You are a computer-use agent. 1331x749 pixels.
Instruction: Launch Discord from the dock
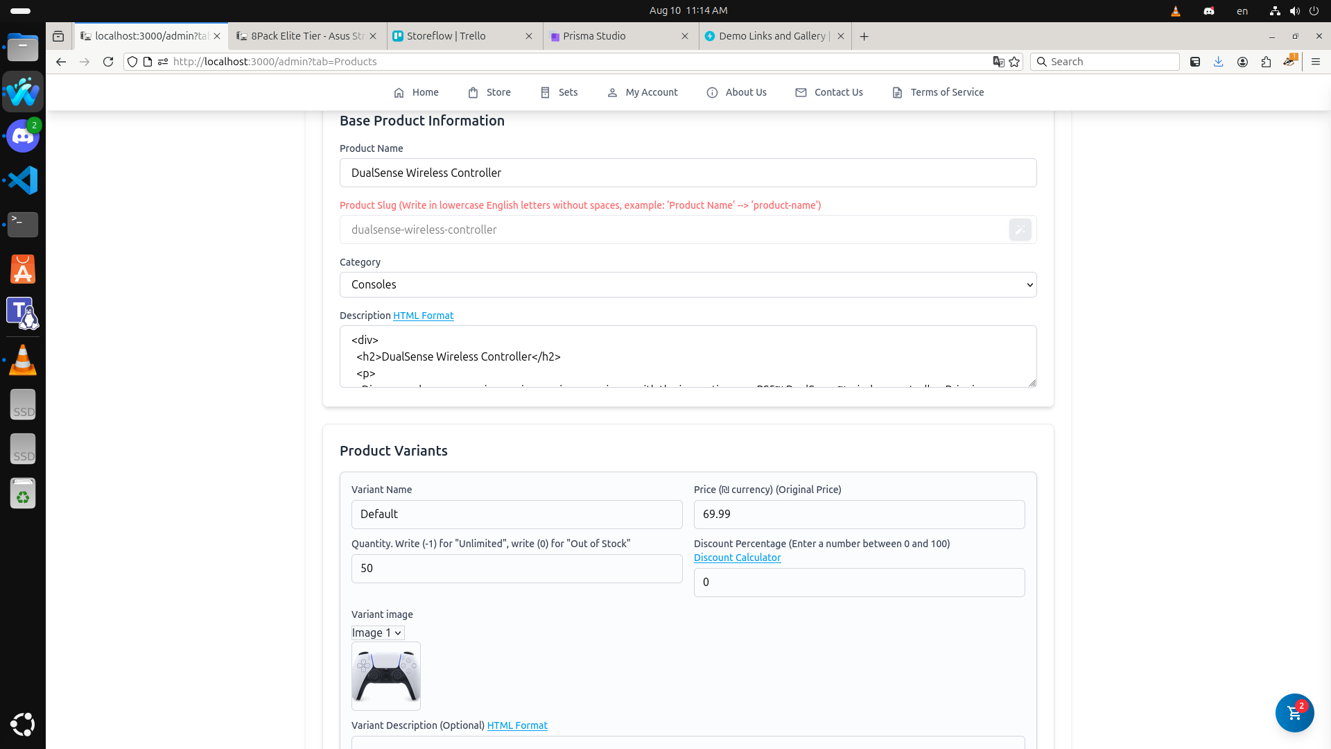click(23, 136)
